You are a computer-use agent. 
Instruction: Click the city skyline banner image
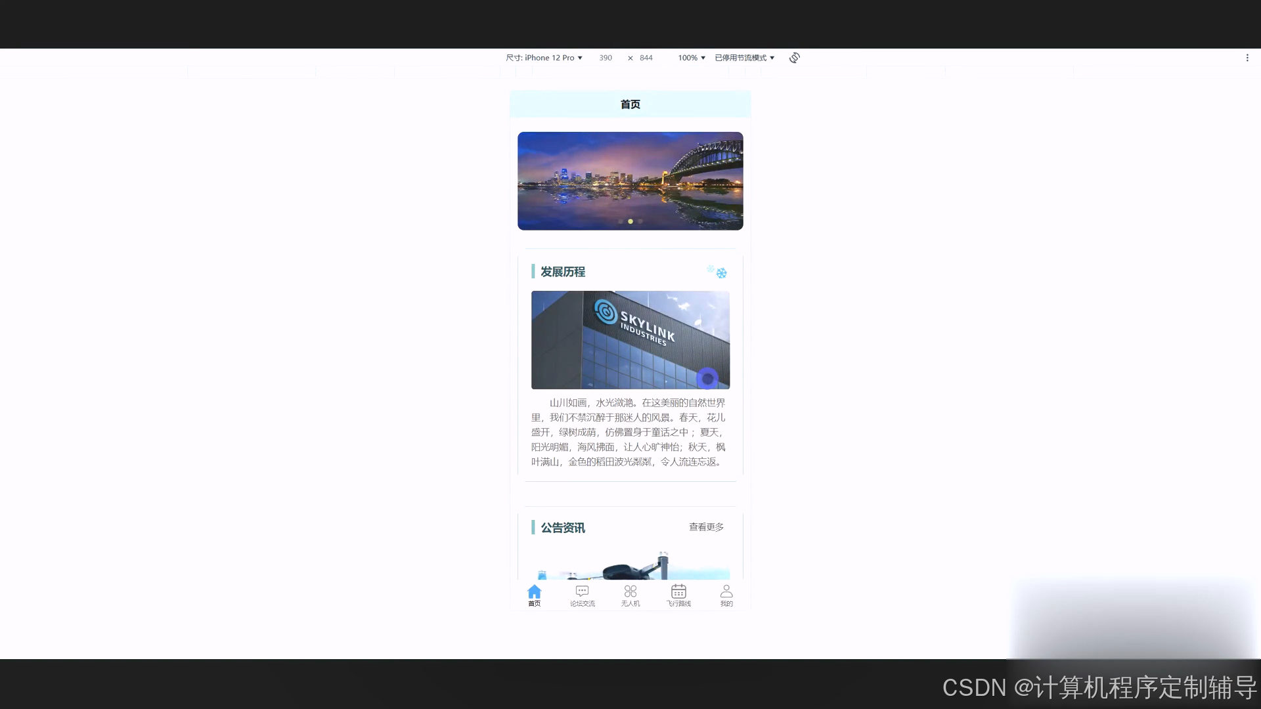click(x=630, y=177)
